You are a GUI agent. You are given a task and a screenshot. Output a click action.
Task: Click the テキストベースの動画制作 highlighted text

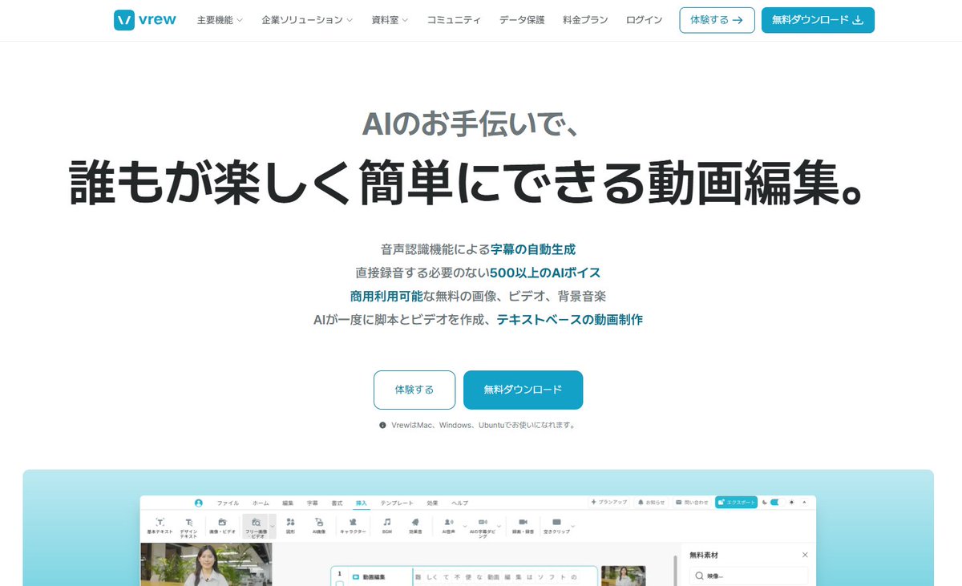570,319
